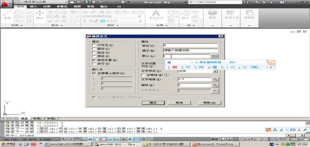Switch to the 视图 (View) ribbon tab

point(77,6)
